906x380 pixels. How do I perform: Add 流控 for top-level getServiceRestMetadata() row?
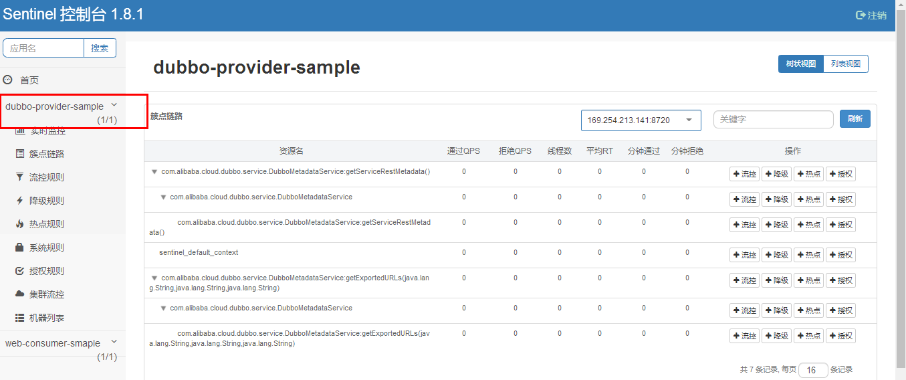coord(744,175)
